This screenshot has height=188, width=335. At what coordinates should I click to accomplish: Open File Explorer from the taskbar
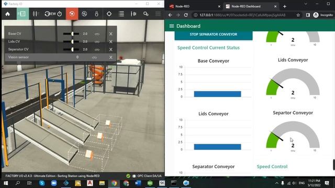click(102, 183)
